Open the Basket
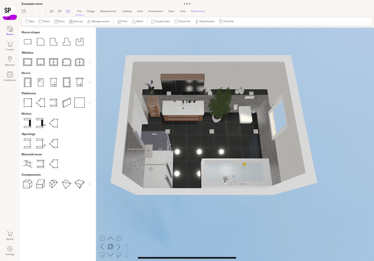The height and width of the screenshot is (261, 374). 10,235
